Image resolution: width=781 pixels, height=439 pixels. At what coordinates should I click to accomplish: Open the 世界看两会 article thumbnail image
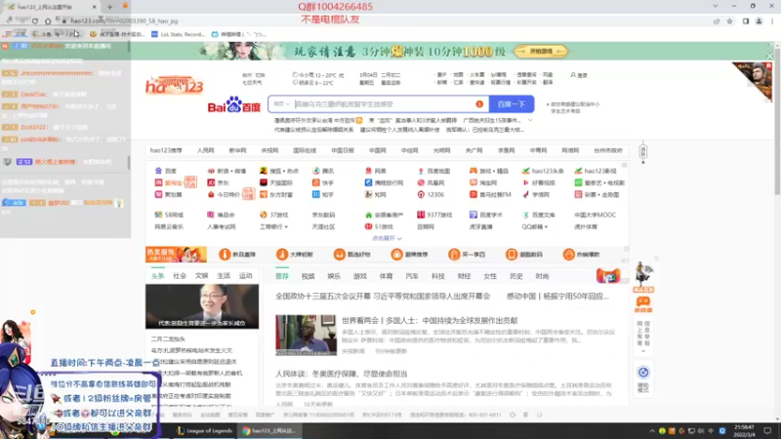pos(306,335)
